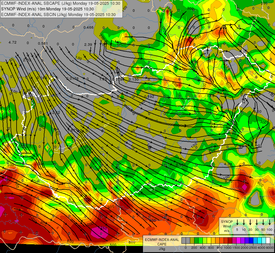Image resolution: width=275 pixels, height=253 pixels.
Task: Select the SBCAPE title line in header box
Action: (x=61, y=3)
